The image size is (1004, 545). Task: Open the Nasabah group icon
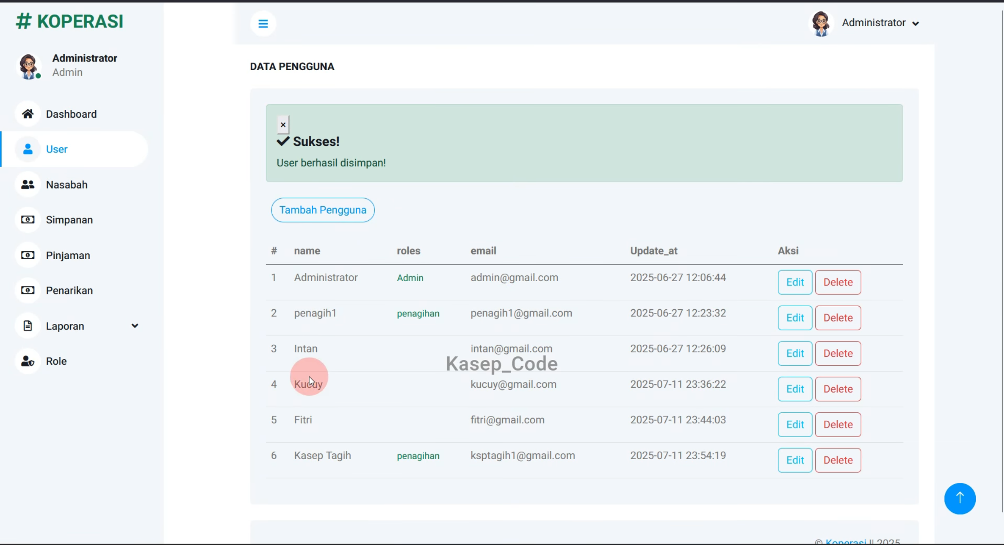tap(27, 185)
